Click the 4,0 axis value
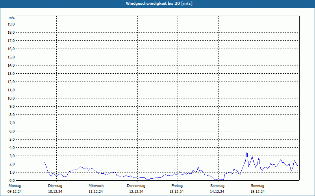 pyautogui.click(x=12, y=147)
